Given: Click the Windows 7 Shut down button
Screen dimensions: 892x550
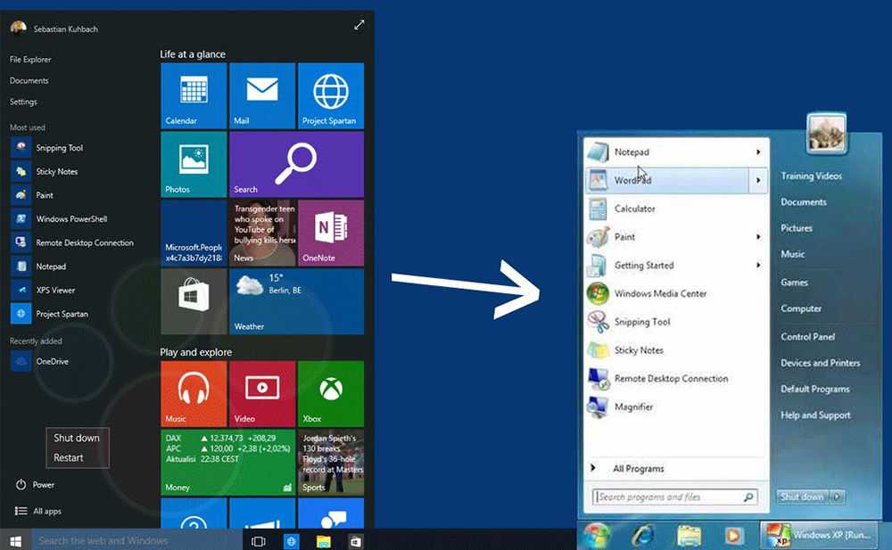Looking at the screenshot, I should [x=801, y=497].
